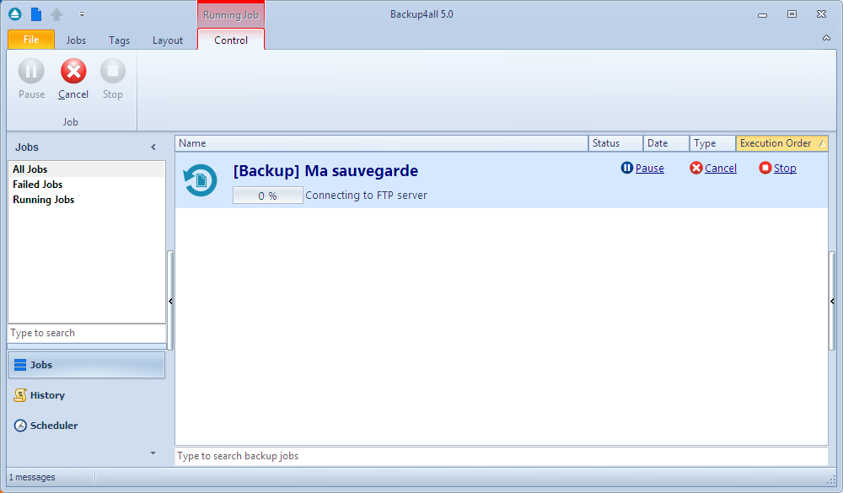Click the Scheduler clock icon
843x493 pixels.
tap(20, 426)
